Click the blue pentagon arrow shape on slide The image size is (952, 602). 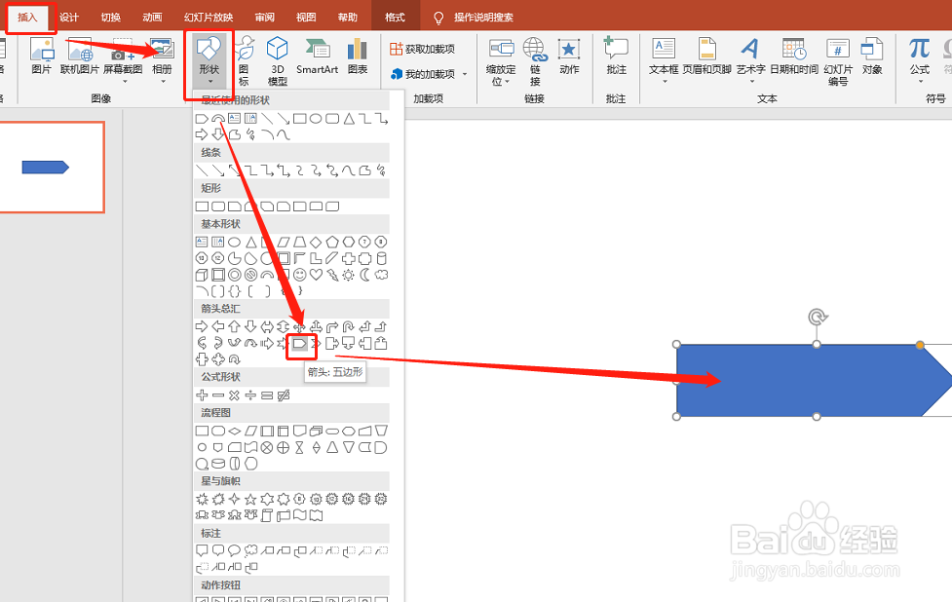coord(814,381)
